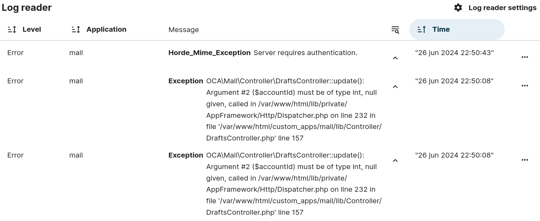Click 'Server requires authentication.' message text
The width and height of the screenshot is (540, 221).
tap(305, 53)
